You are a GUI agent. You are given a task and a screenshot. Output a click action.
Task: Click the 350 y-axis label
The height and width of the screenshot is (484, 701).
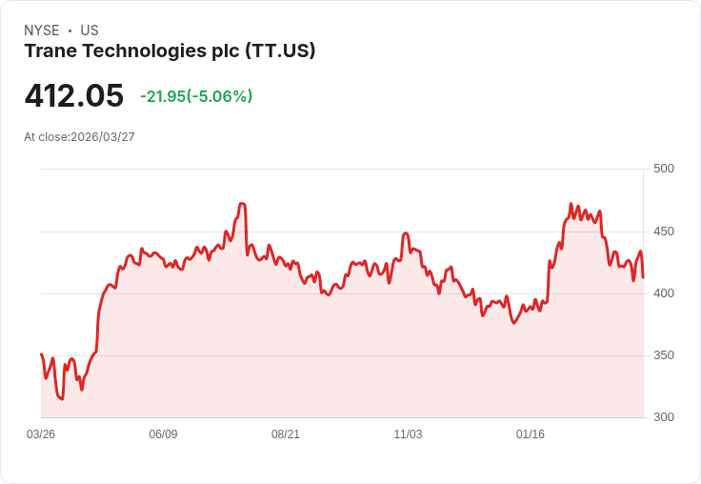click(664, 355)
